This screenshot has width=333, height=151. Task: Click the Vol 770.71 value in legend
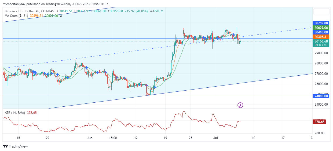tap(157, 11)
